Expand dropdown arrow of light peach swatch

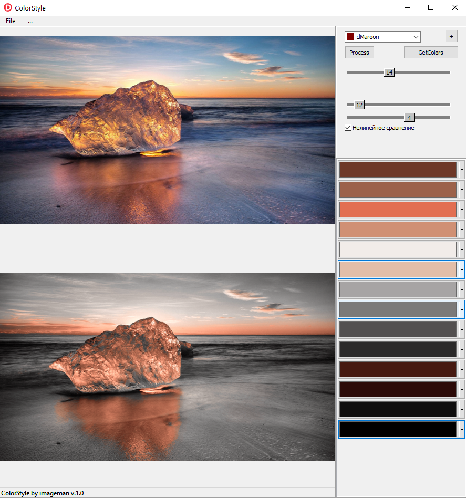coord(462,269)
